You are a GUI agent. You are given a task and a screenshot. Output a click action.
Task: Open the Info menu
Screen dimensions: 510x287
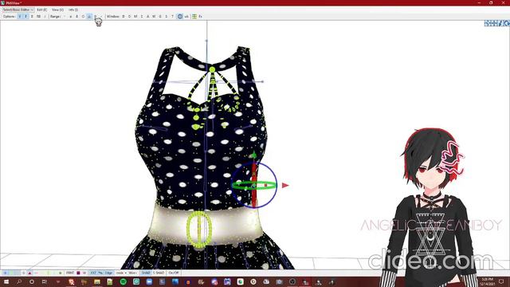(73, 10)
